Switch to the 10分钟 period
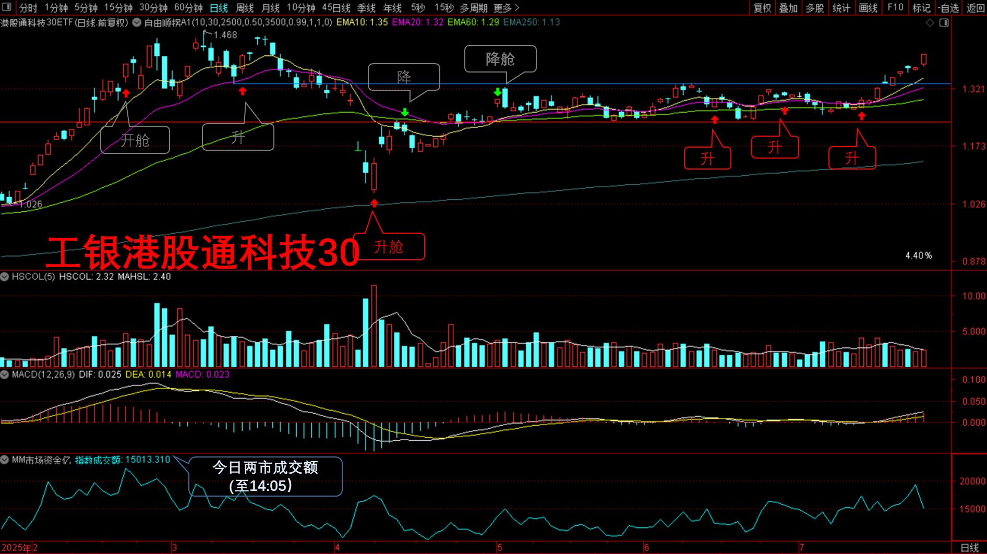 click(301, 8)
